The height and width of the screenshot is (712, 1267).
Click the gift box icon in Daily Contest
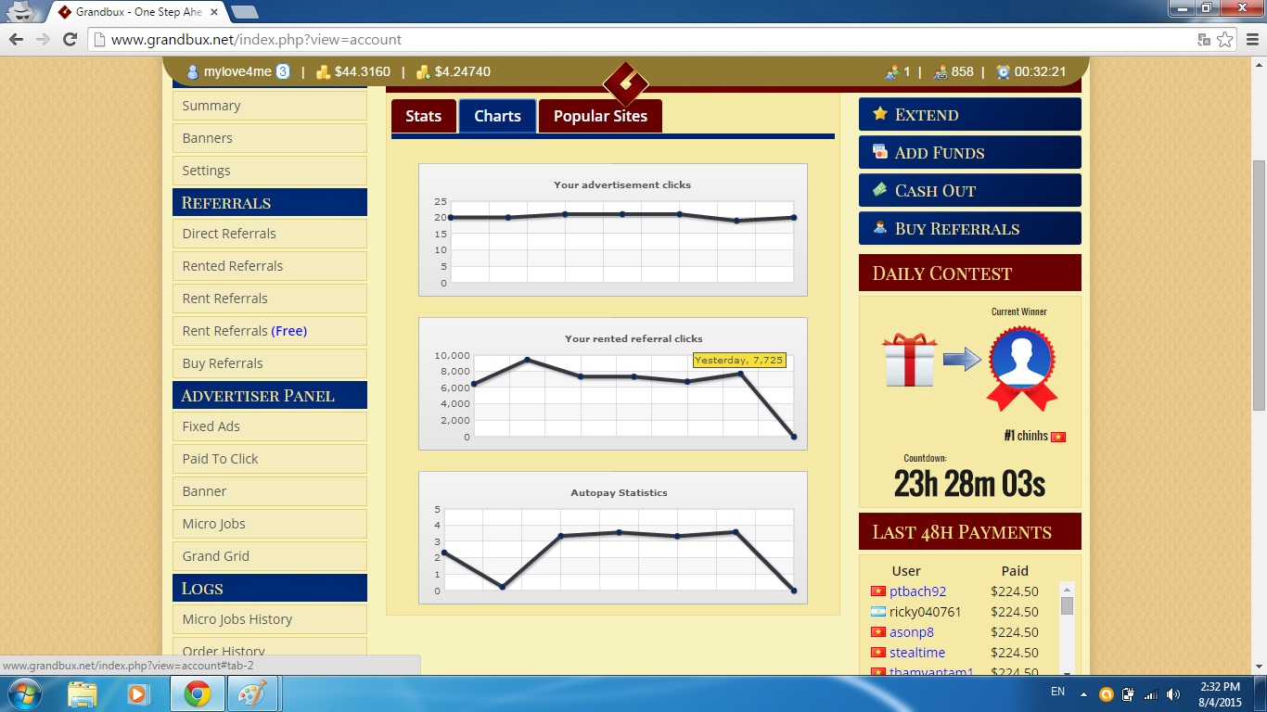[x=909, y=360]
